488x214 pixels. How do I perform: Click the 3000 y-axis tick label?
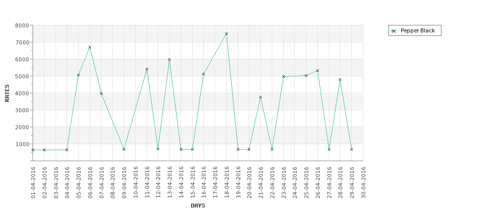(x=22, y=110)
